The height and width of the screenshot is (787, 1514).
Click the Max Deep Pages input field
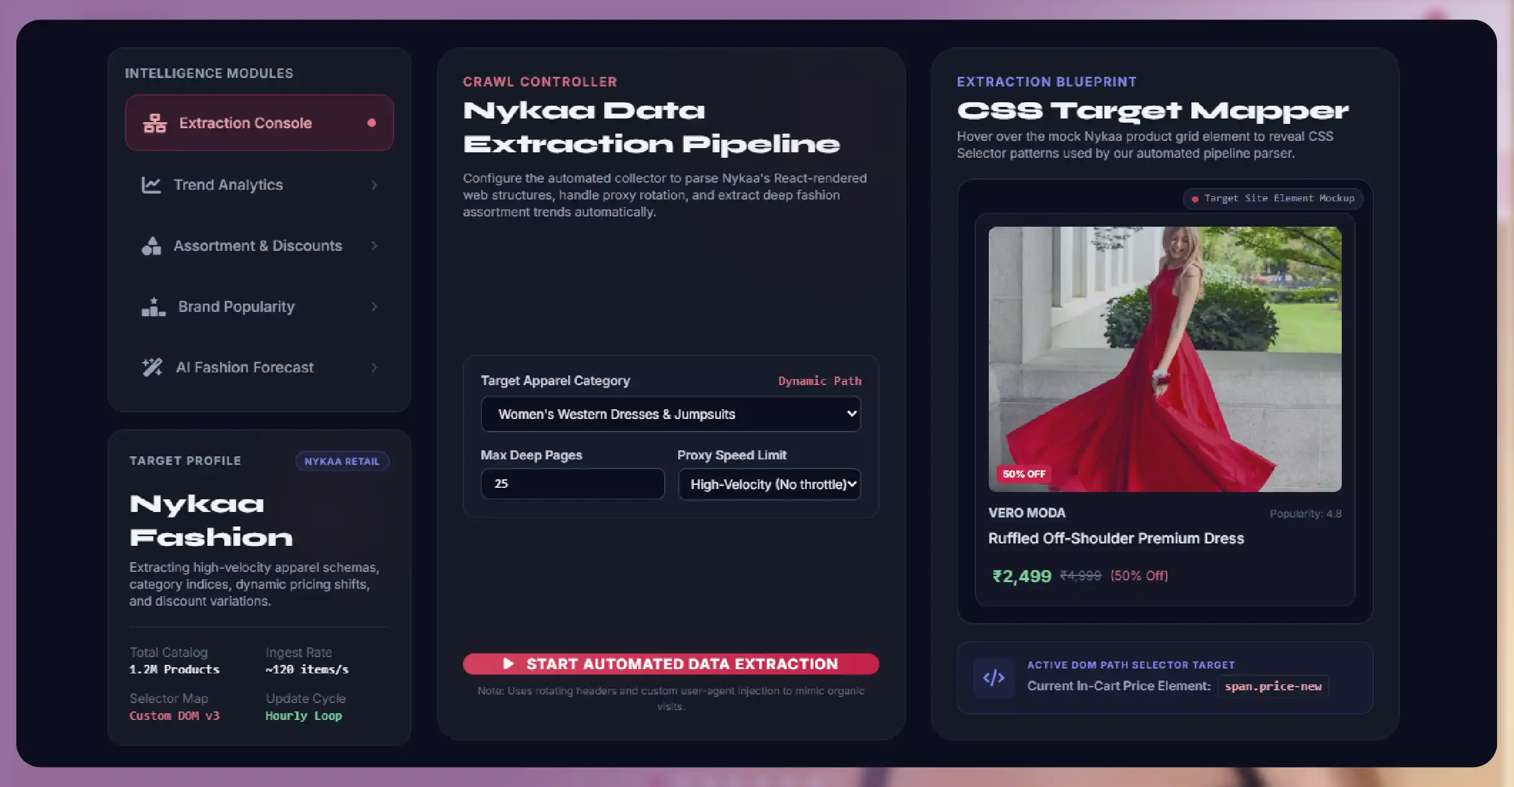pyautogui.click(x=572, y=484)
